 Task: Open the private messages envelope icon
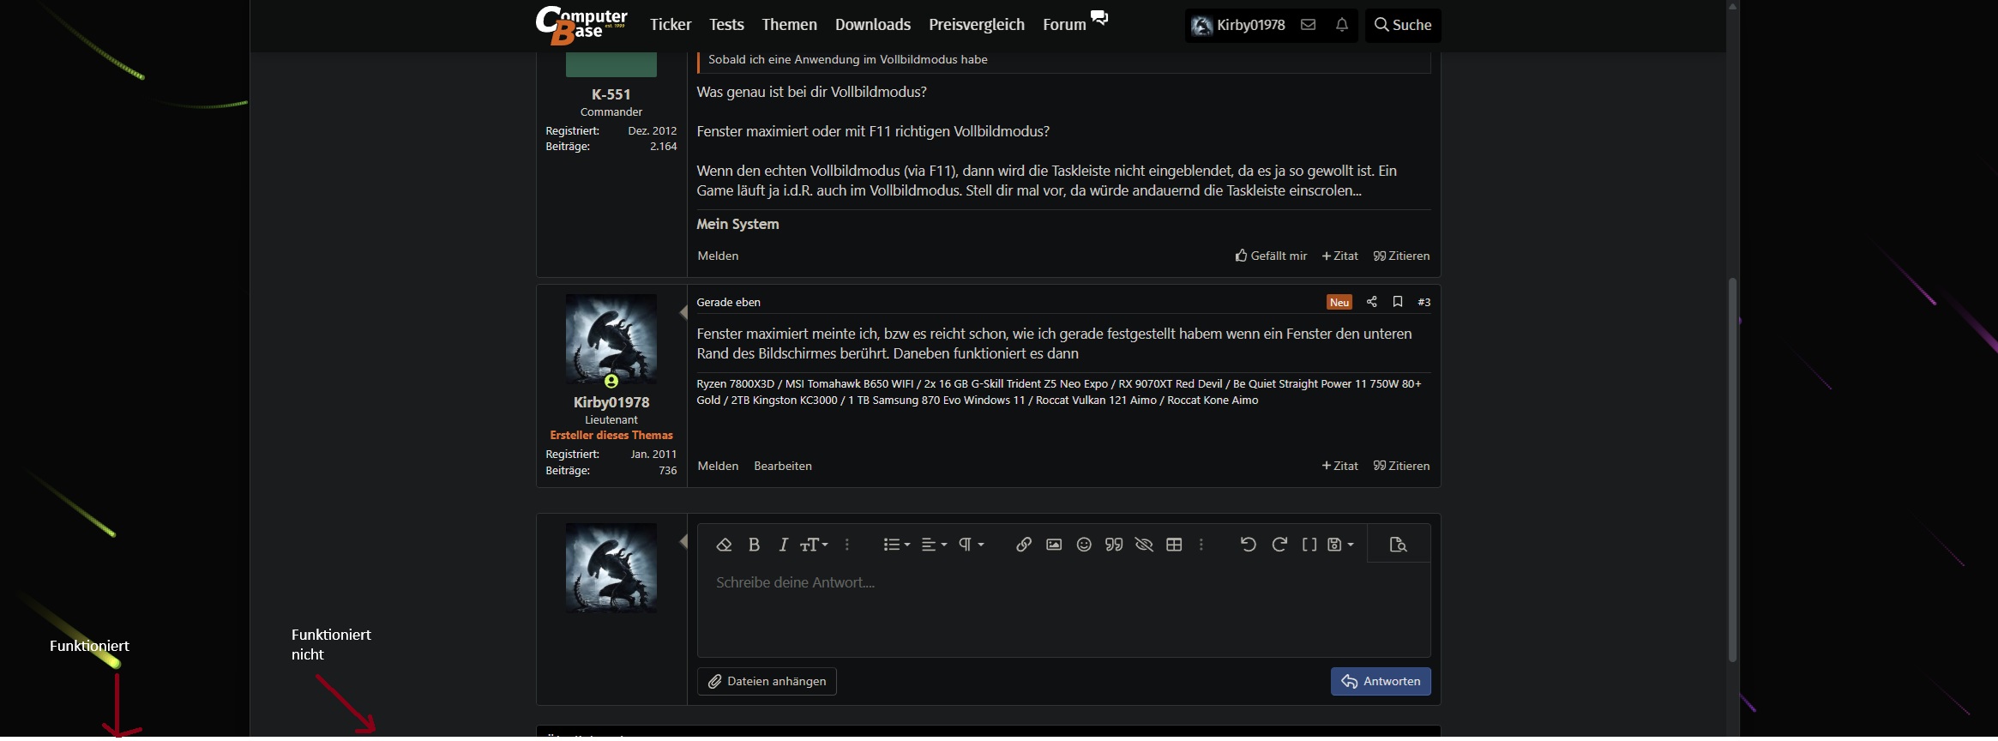pyautogui.click(x=1308, y=25)
